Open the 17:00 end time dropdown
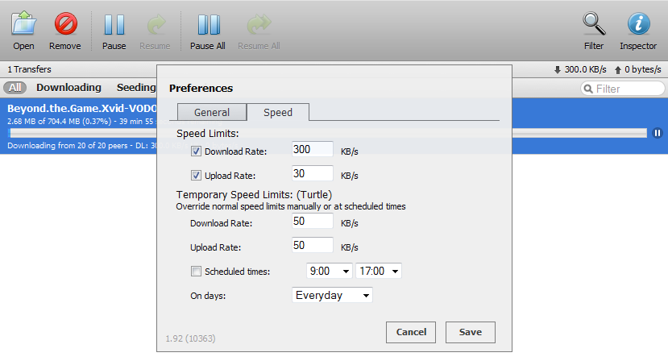668x361 pixels. pyautogui.click(x=379, y=272)
